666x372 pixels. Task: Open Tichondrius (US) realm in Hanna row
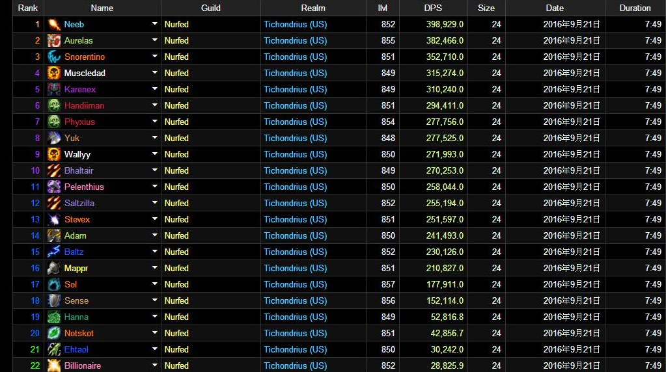[295, 317]
